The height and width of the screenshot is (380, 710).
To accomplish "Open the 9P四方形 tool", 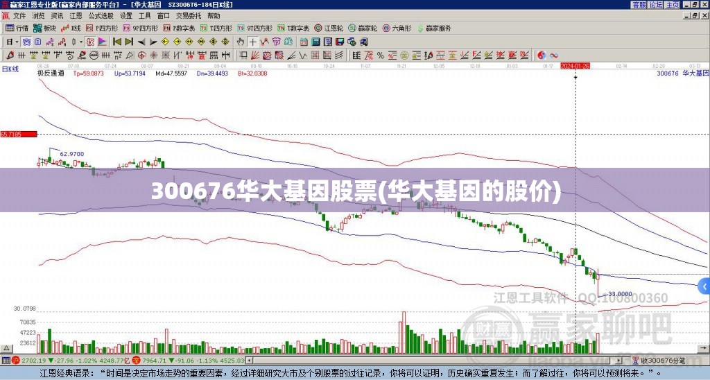I will click(x=140, y=28).
